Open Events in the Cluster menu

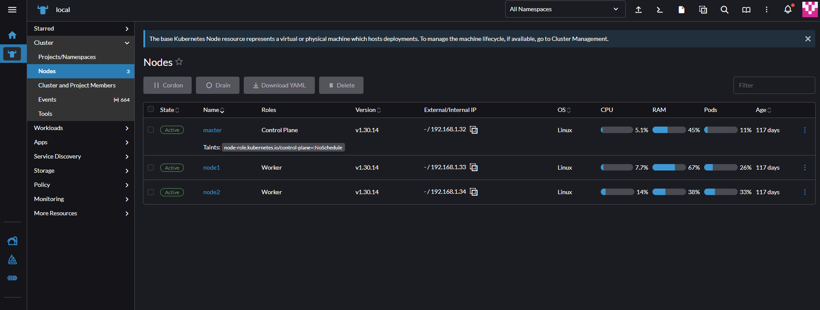pos(47,99)
